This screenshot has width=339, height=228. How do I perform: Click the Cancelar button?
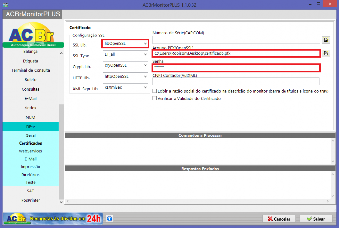279,219
